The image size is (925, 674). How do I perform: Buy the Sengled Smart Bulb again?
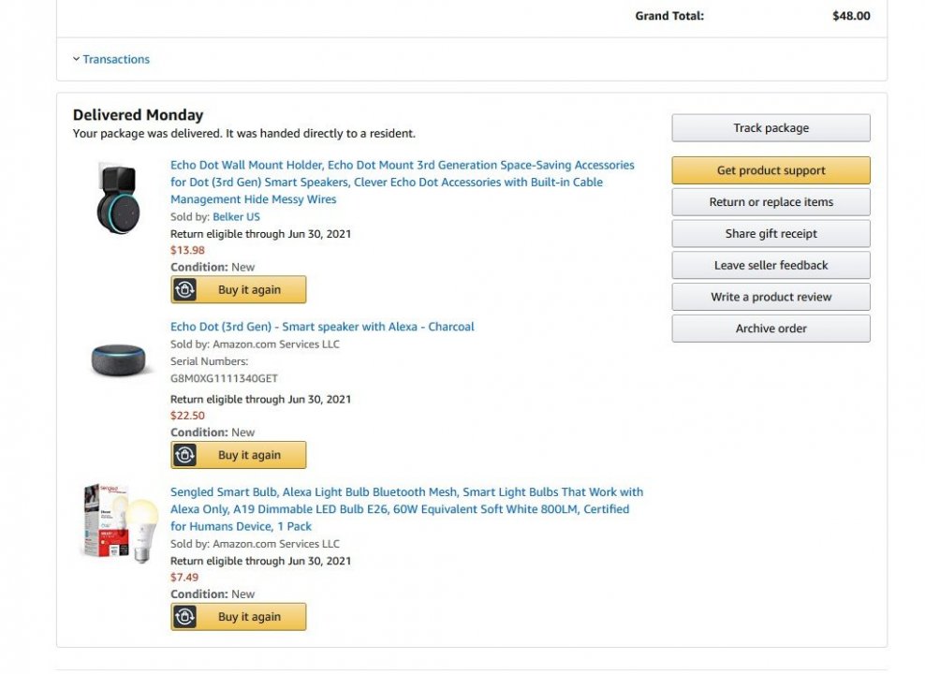pyautogui.click(x=249, y=617)
